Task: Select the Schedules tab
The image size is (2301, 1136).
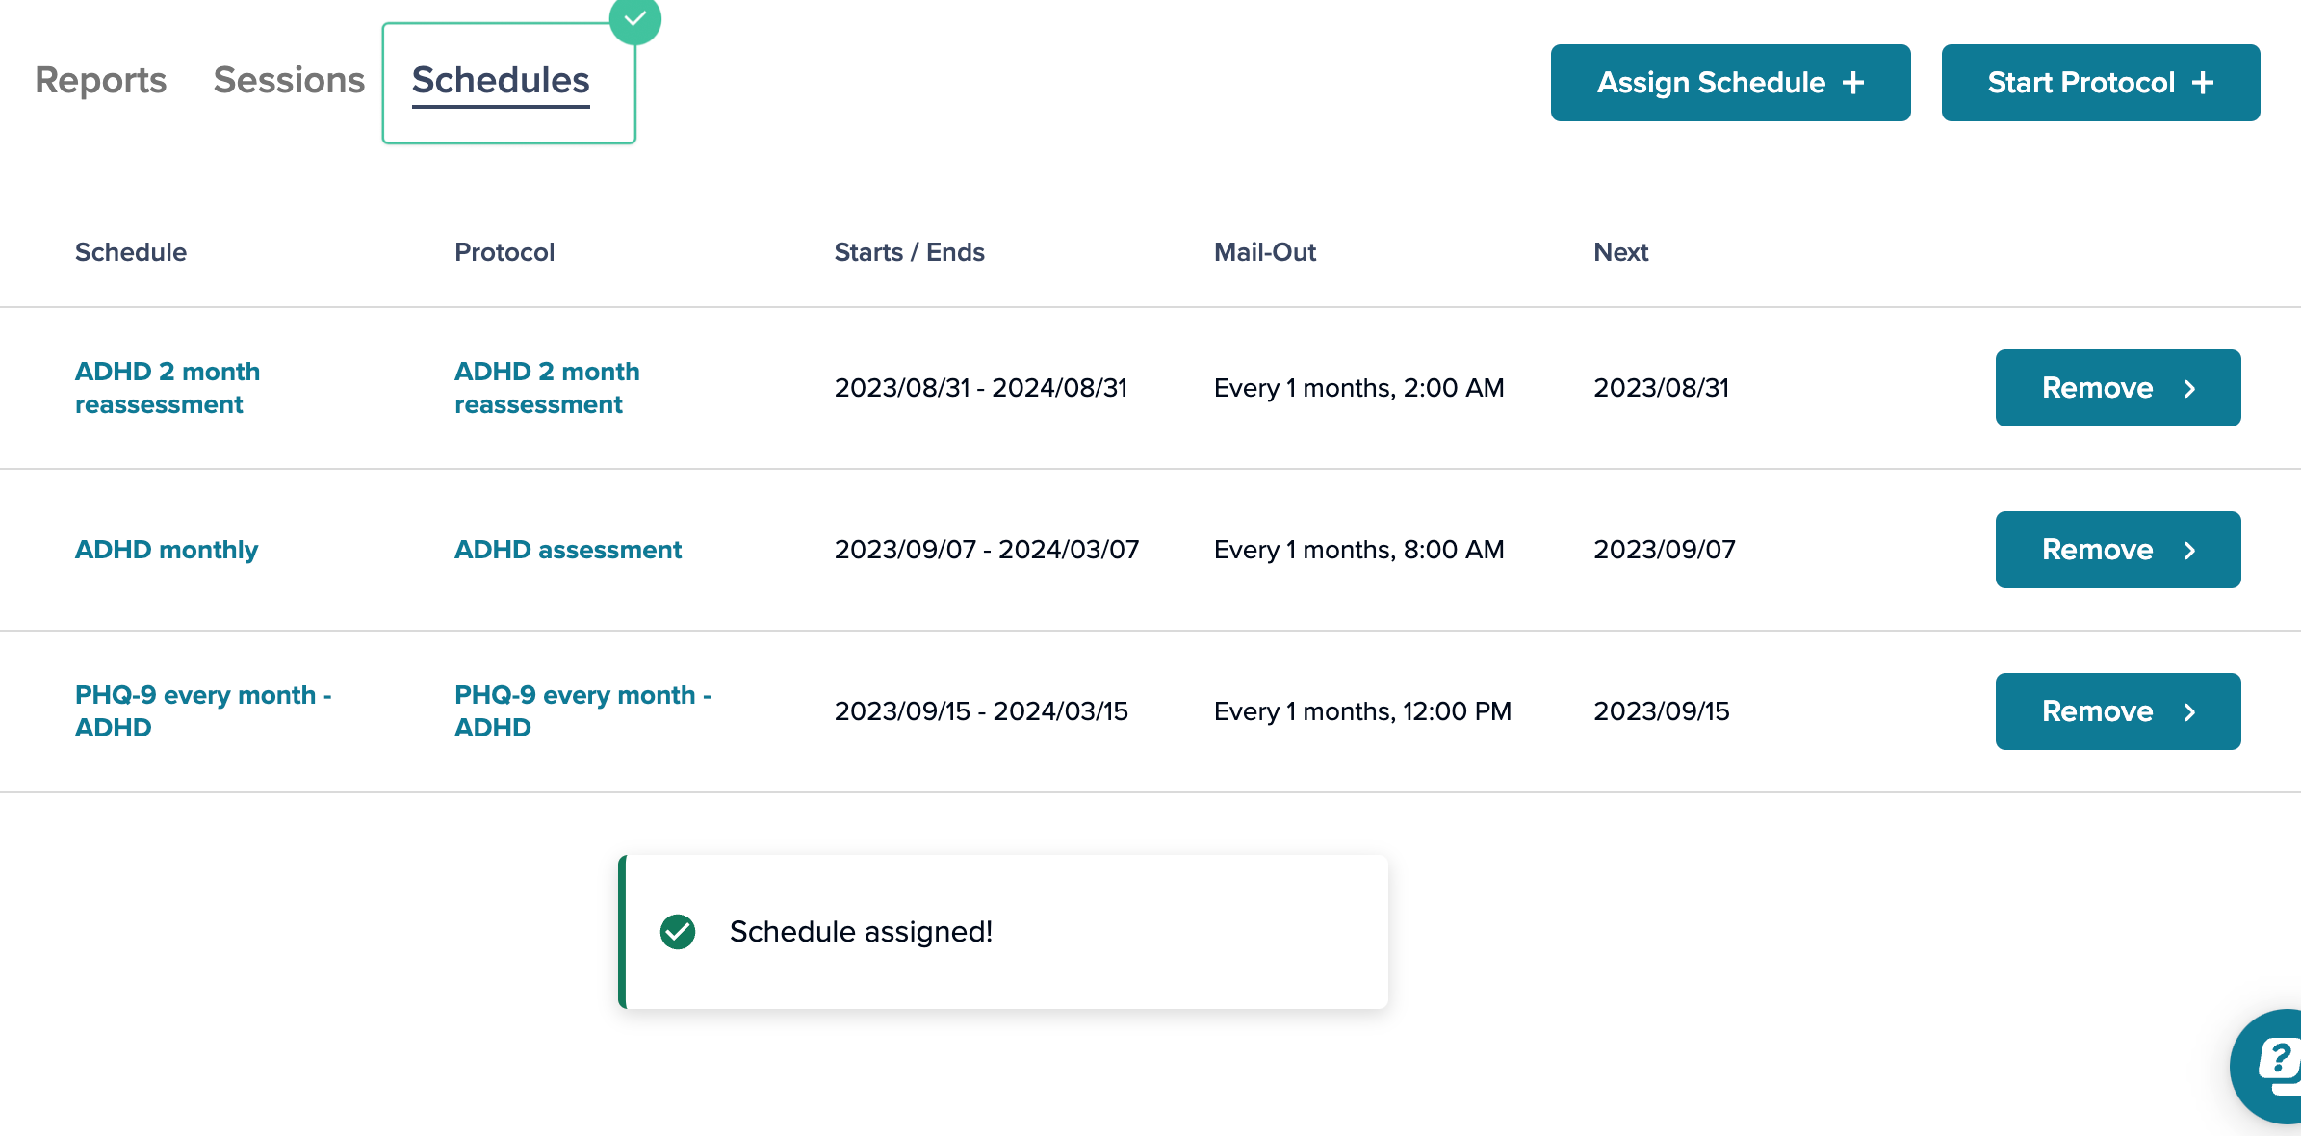Action: point(501,81)
